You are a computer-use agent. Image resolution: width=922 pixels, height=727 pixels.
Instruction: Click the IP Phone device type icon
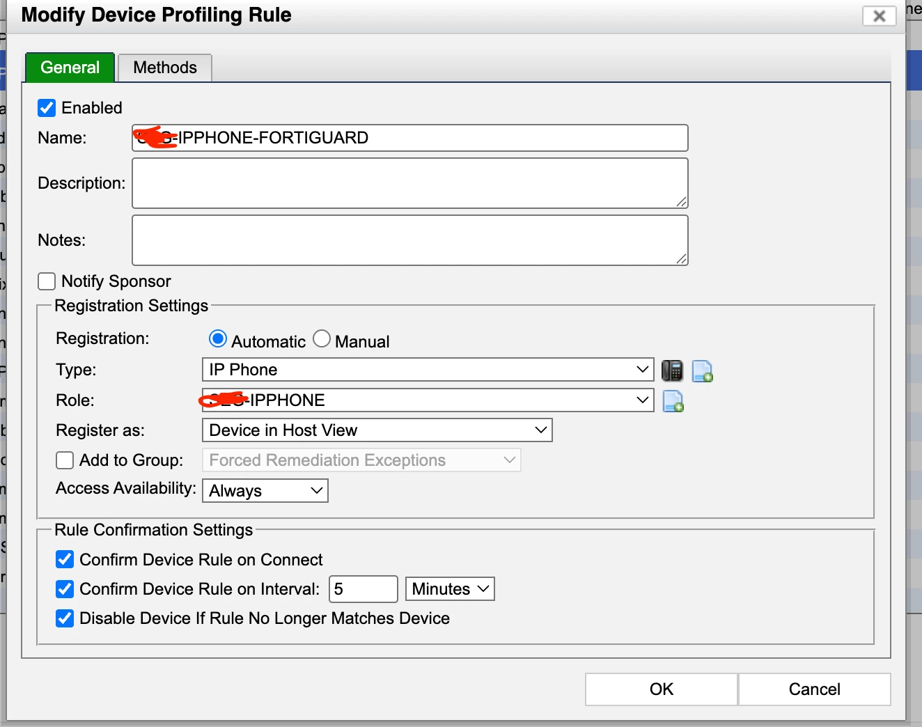click(672, 370)
